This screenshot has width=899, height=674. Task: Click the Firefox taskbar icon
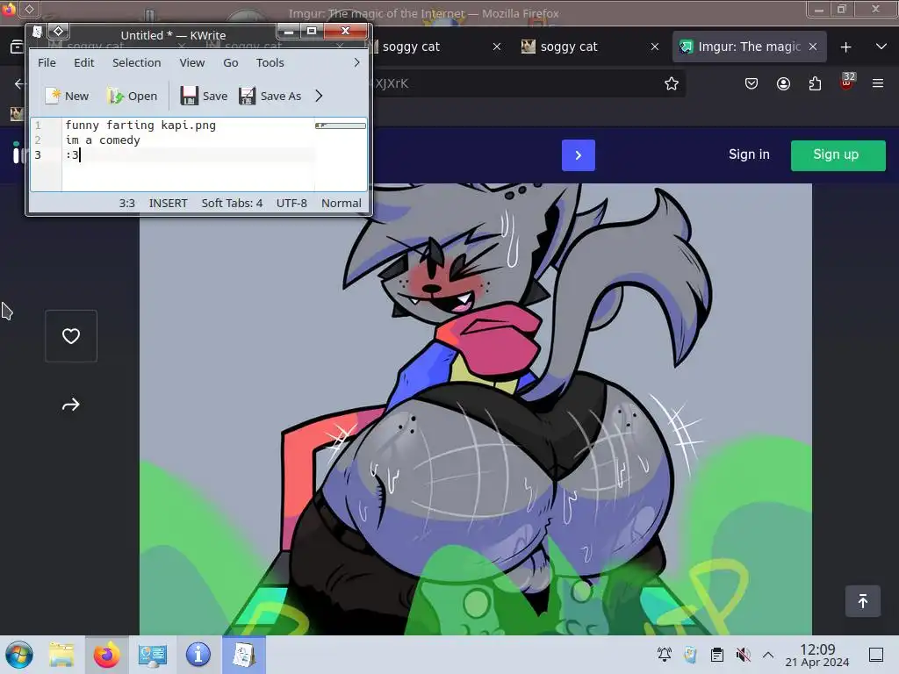(x=106, y=655)
